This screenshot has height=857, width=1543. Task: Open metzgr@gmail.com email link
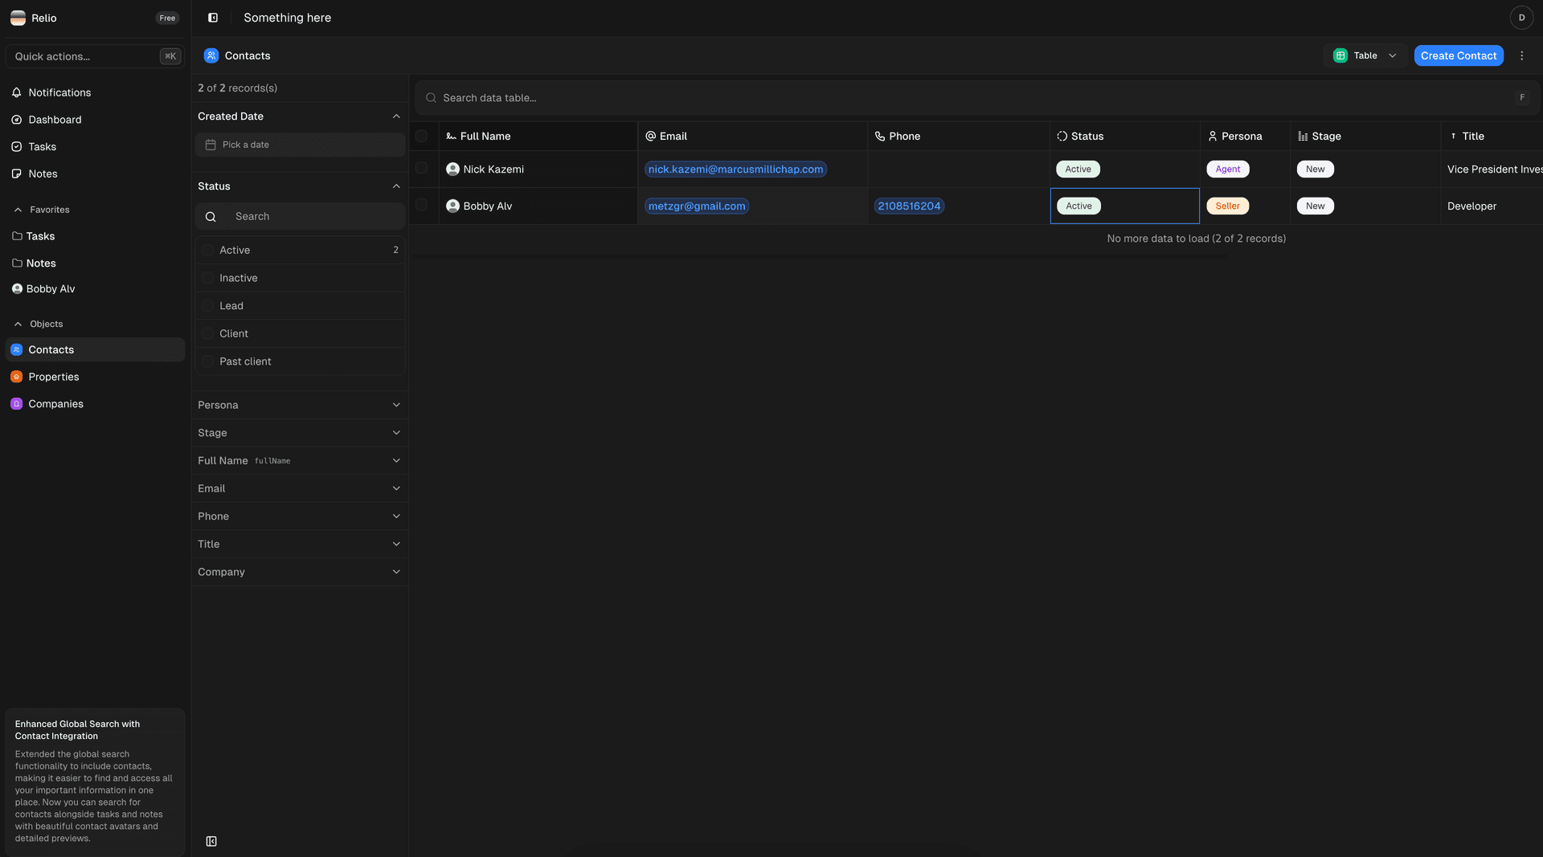point(696,206)
